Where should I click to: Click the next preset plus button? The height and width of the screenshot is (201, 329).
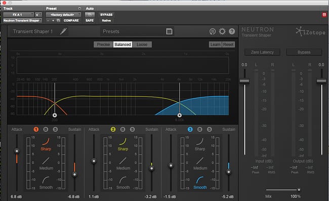pos(53,21)
